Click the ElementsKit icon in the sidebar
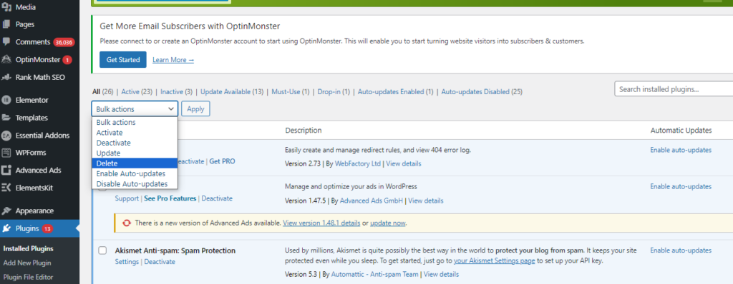 pos(6,188)
